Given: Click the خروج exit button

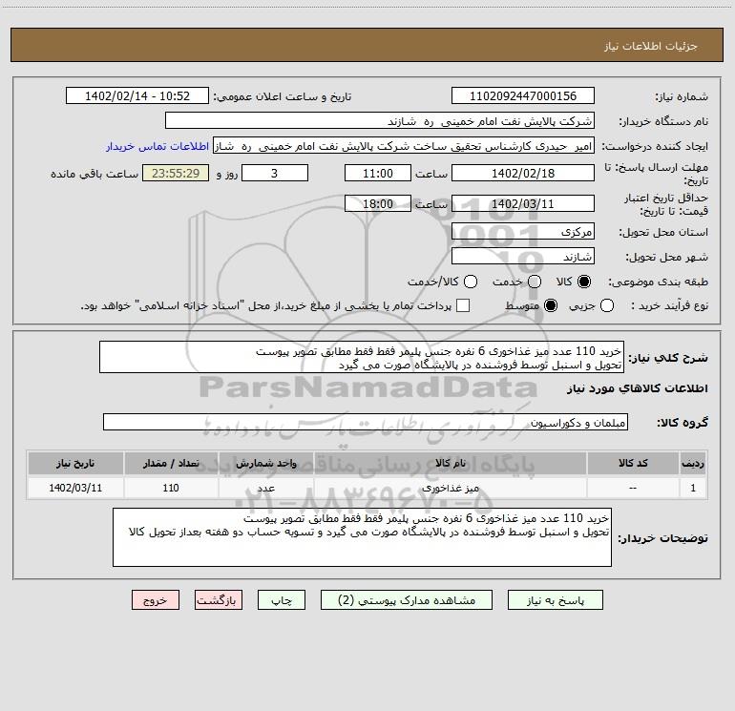Looking at the screenshot, I should pos(156,600).
